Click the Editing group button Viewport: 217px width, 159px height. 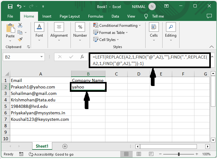pyautogui.click(x=171, y=31)
